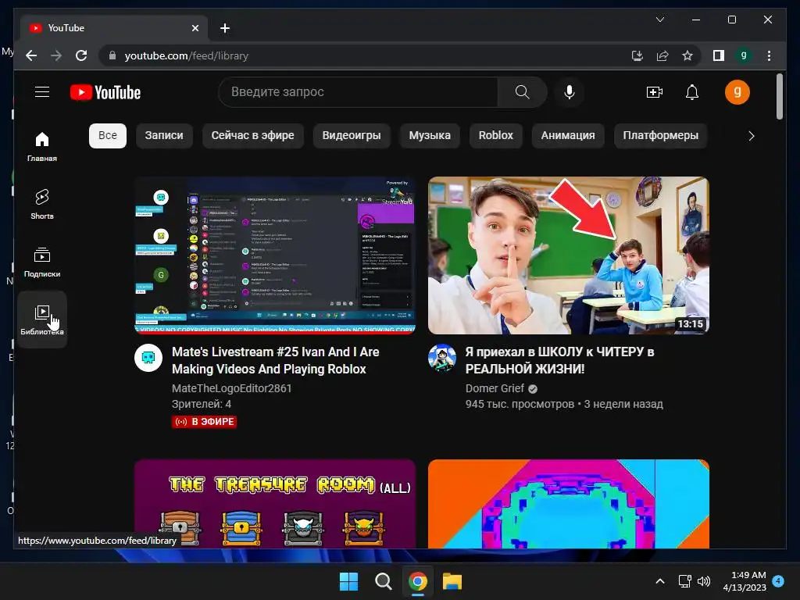
Task: Open the YouTube hamburger guide menu
Action: (x=42, y=92)
